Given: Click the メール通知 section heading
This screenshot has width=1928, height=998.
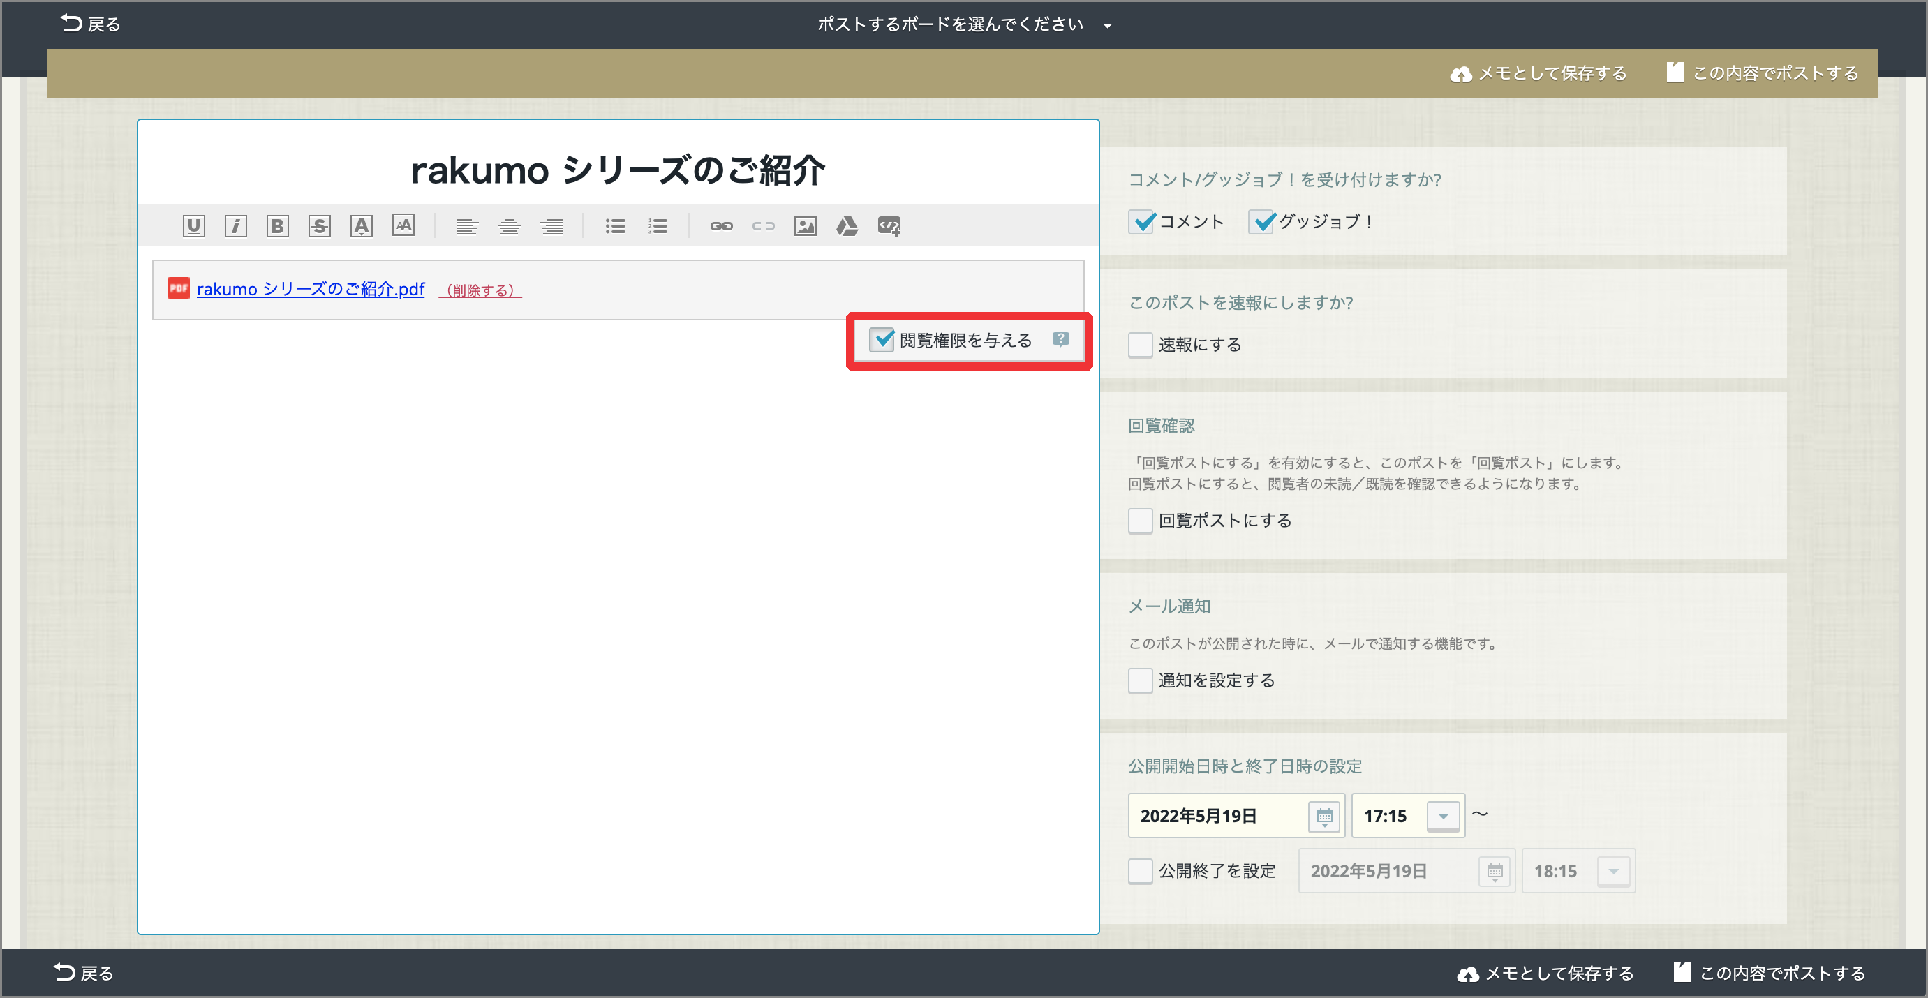Looking at the screenshot, I should 1169,606.
